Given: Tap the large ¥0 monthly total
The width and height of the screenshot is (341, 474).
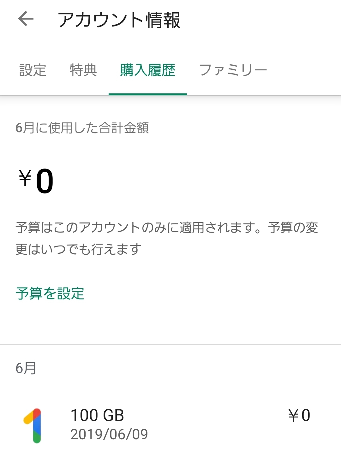Looking at the screenshot, I should click(36, 181).
